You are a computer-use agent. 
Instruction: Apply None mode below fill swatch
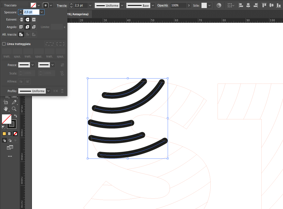pos(16,134)
